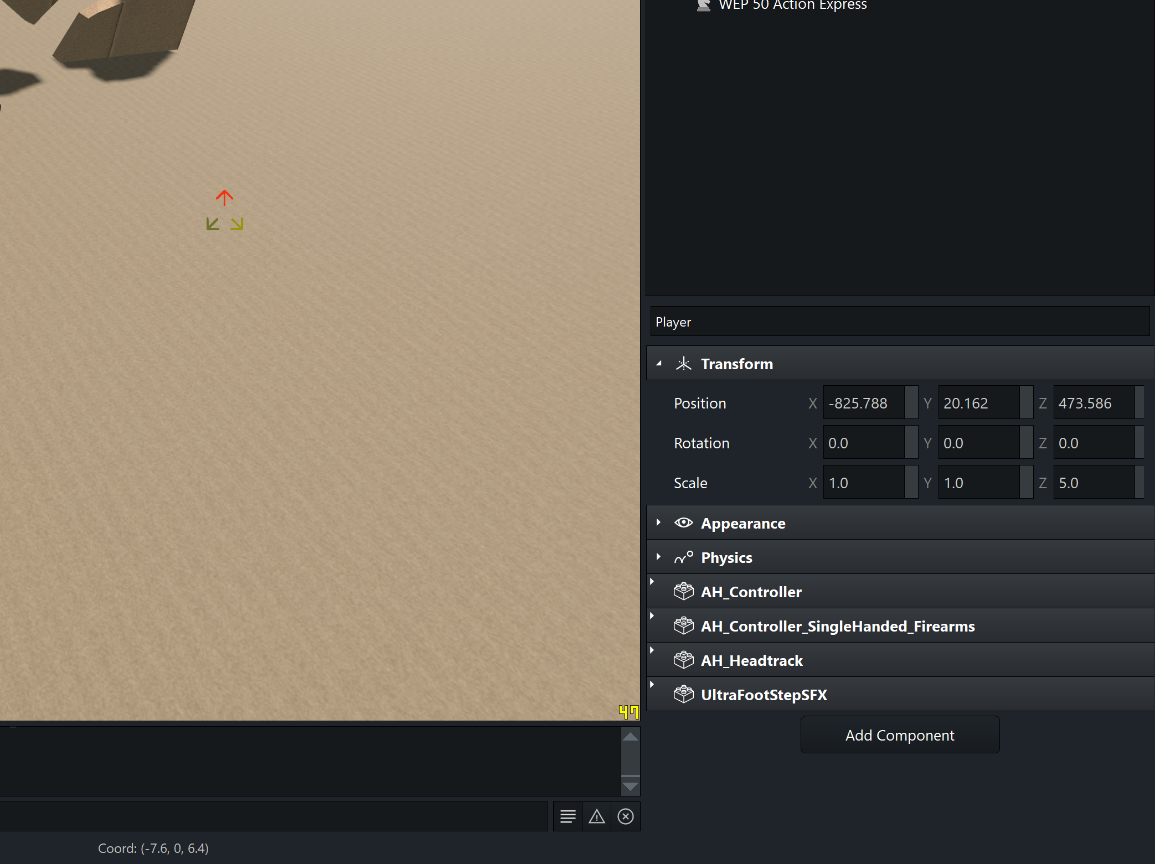
Task: Toggle the errors filter circled-X icon
Action: [x=626, y=816]
